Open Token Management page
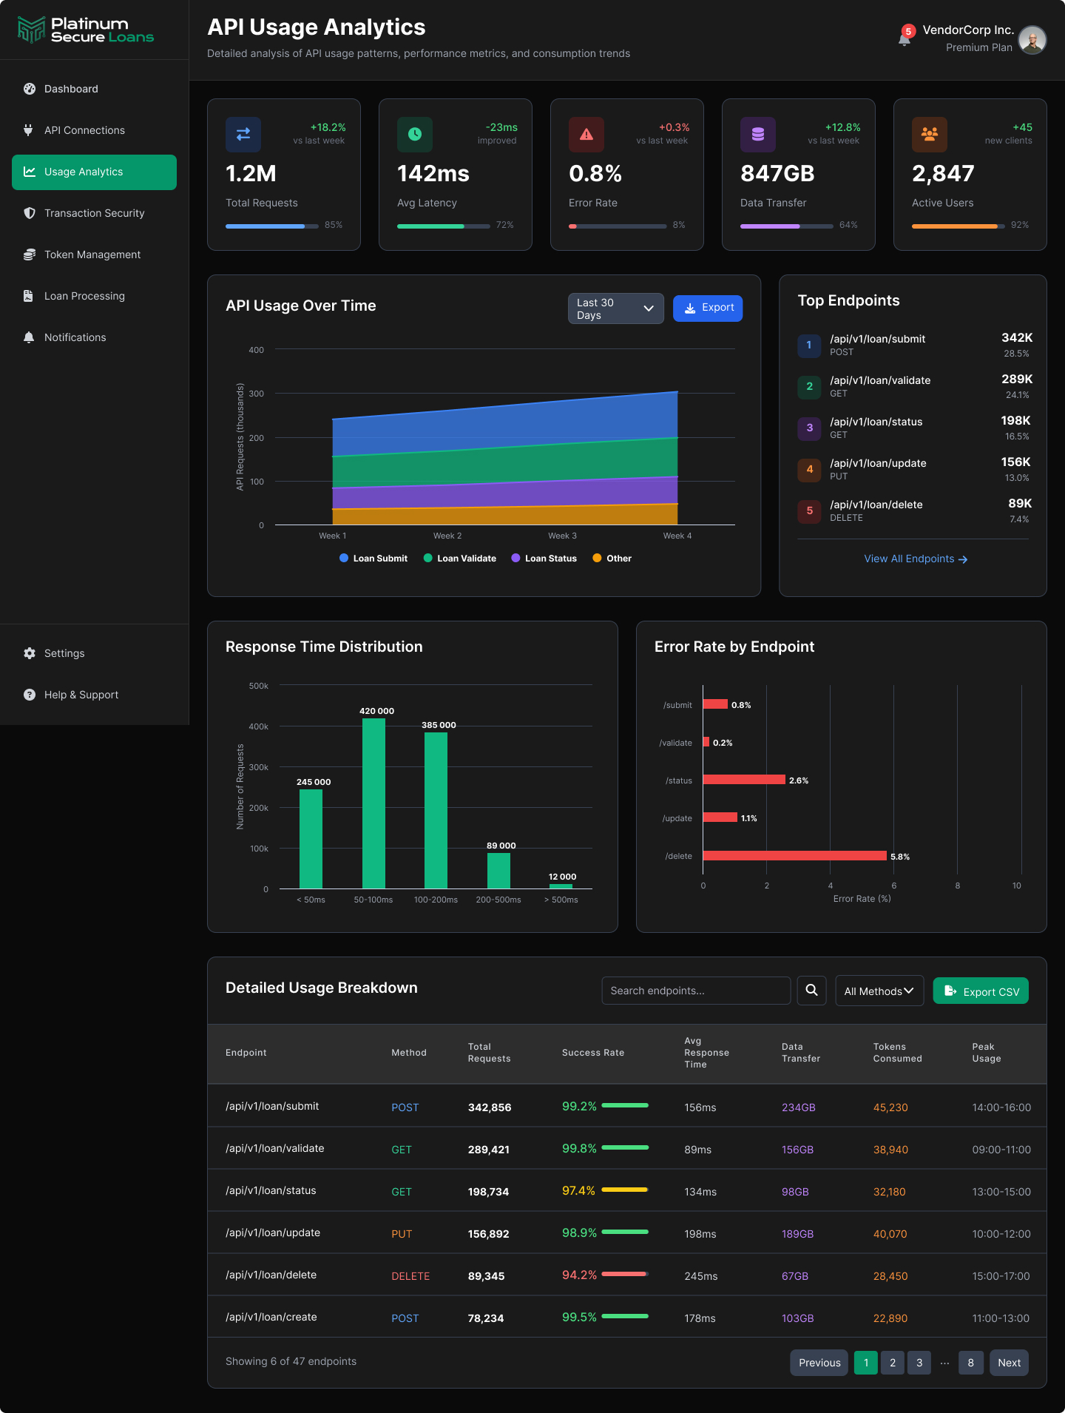This screenshot has height=1413, width=1065. [x=94, y=254]
